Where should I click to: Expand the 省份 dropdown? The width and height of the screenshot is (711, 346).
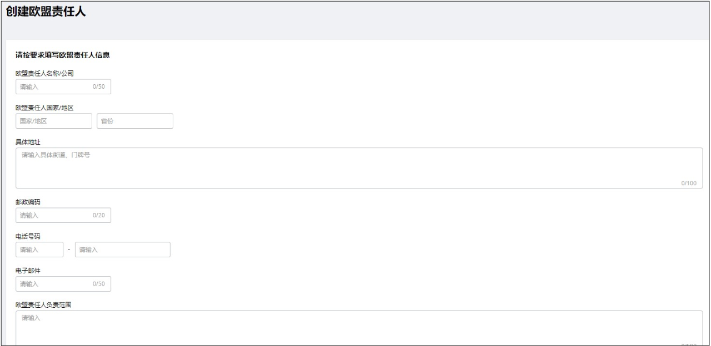click(134, 121)
